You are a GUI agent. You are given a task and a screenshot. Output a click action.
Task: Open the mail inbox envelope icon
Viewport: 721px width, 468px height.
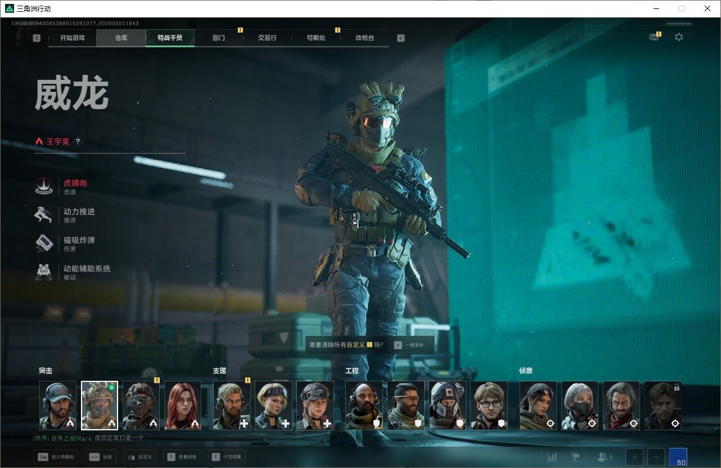[654, 37]
